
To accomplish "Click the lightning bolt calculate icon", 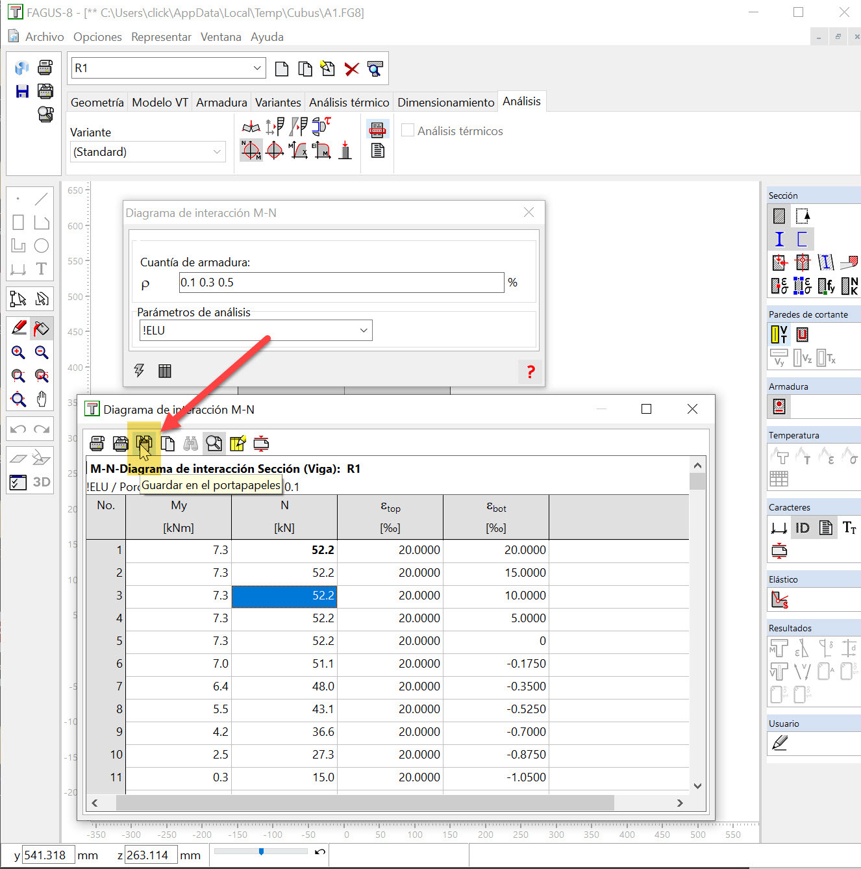I will [139, 370].
